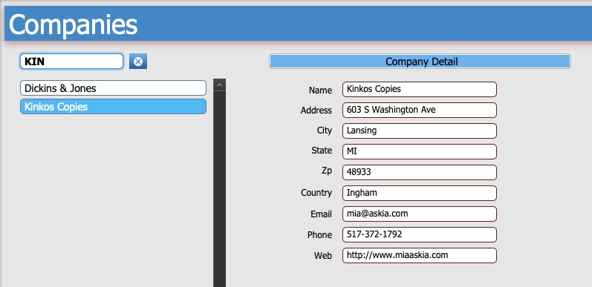Select Dickins & Jones in the list
This screenshot has width=592, height=287.
coord(113,88)
